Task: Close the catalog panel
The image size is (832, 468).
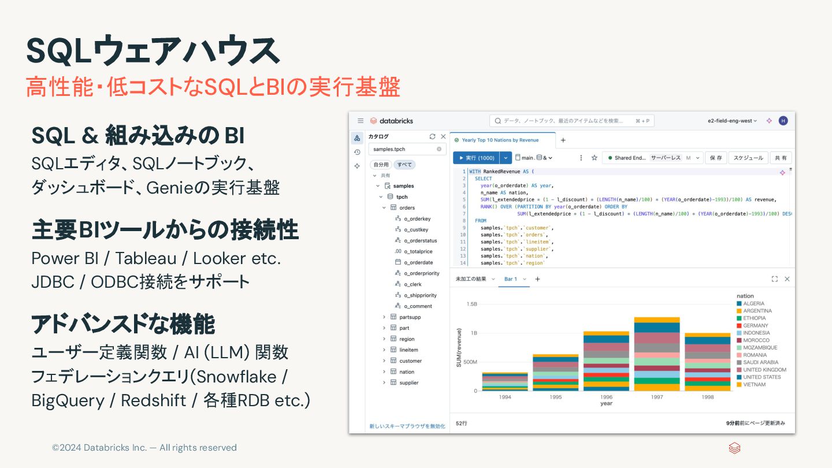Action: pyautogui.click(x=443, y=136)
